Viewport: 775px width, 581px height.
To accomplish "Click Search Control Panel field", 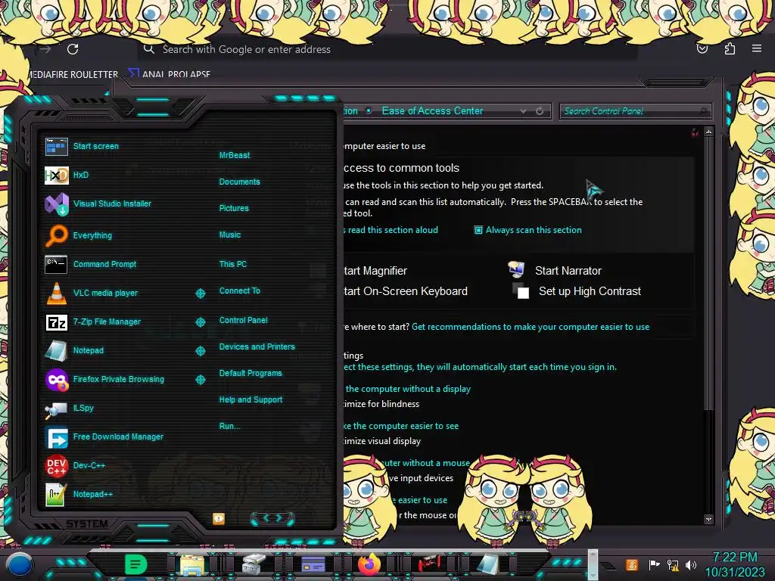I will 635,111.
